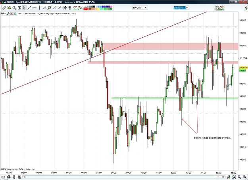
Task: Click the Price panel label
Action: [4, 13]
